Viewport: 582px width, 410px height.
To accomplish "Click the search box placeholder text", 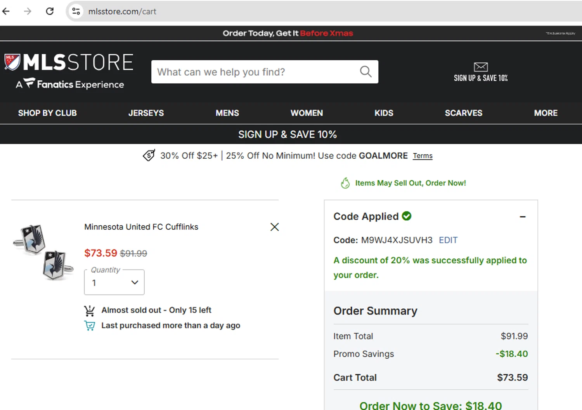I will pos(221,72).
